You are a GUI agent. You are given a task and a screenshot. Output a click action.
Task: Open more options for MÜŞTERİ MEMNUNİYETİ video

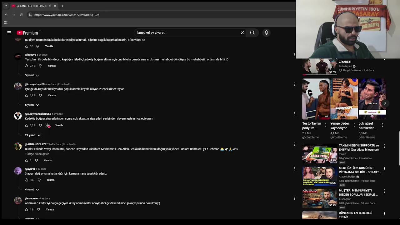pos(384,191)
